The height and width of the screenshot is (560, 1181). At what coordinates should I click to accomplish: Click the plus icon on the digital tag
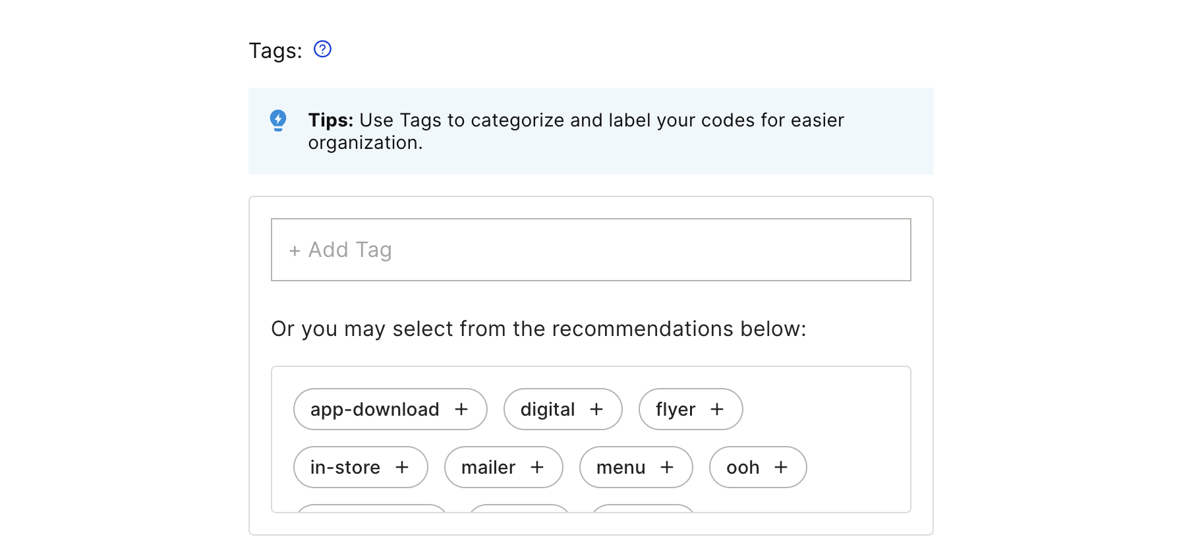coord(597,409)
